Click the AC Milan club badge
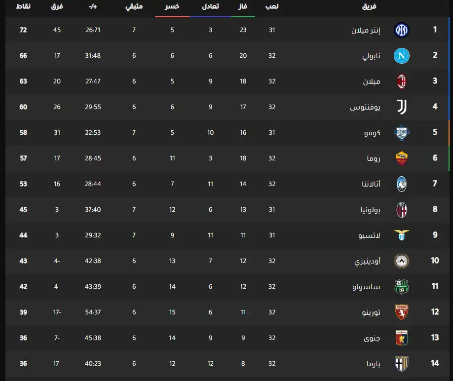Image resolution: width=453 pixels, height=381 pixels. click(x=402, y=81)
